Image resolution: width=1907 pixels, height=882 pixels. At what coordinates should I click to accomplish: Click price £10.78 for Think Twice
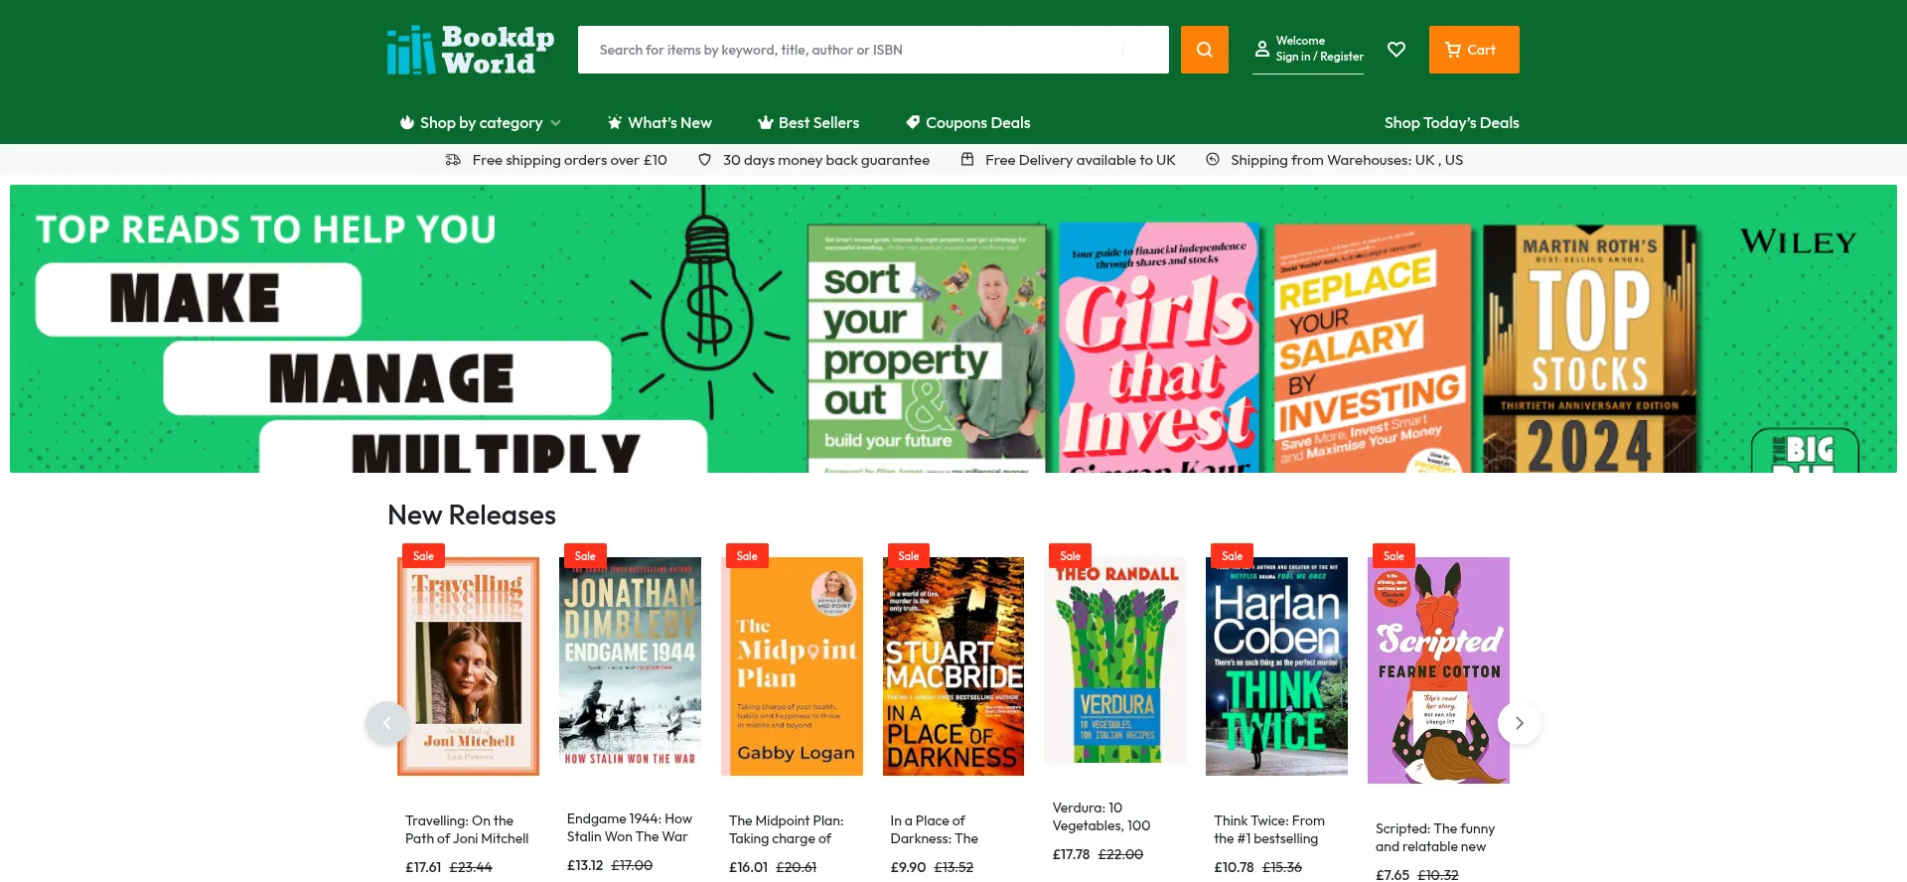pyautogui.click(x=1234, y=867)
